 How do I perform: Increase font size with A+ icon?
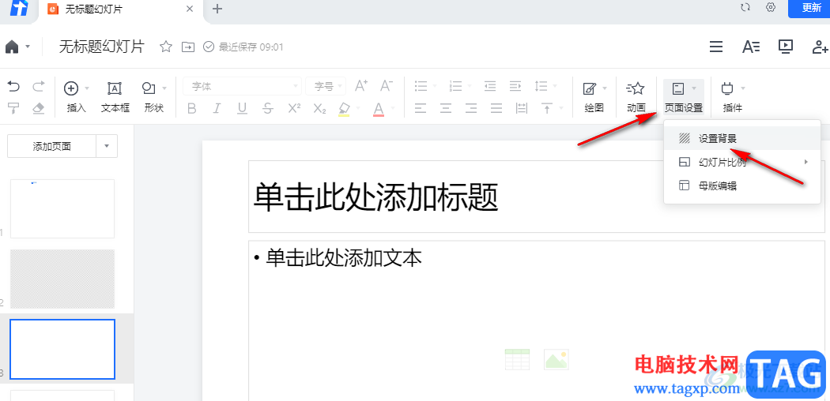(361, 85)
